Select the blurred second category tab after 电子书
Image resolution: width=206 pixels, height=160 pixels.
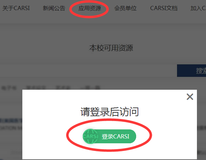click(36, 88)
